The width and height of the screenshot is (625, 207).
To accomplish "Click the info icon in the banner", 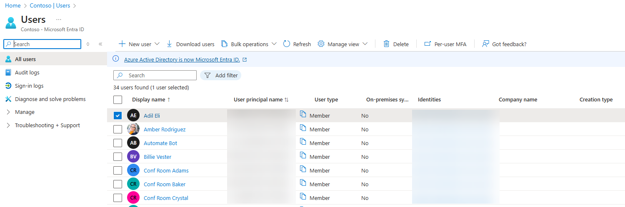I will point(116,59).
